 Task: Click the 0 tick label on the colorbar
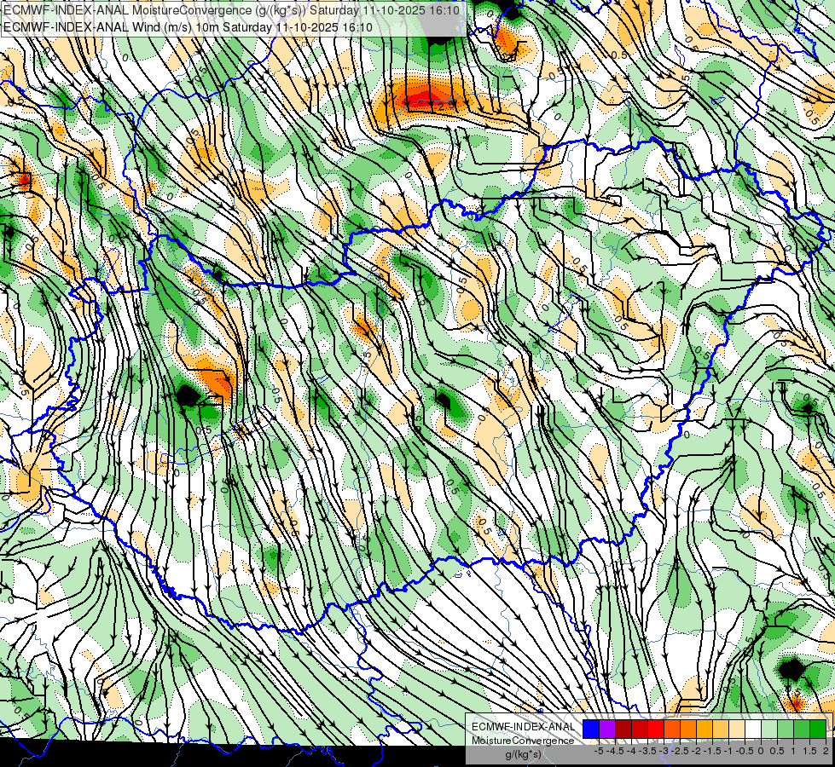click(761, 751)
